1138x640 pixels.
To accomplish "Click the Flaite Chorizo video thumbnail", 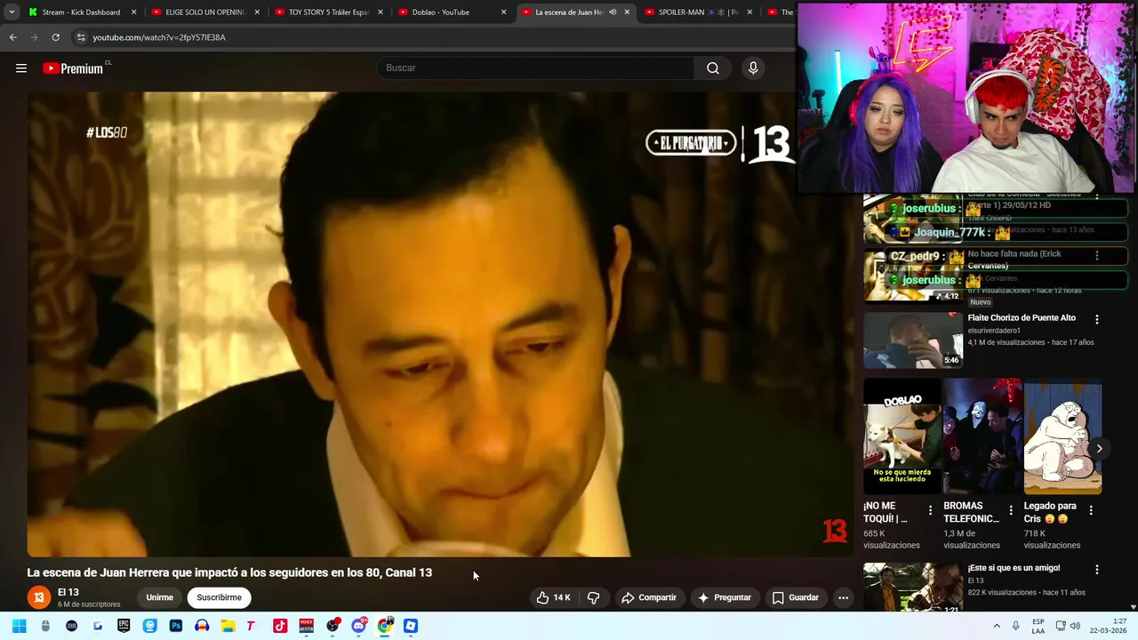I will click(913, 340).
